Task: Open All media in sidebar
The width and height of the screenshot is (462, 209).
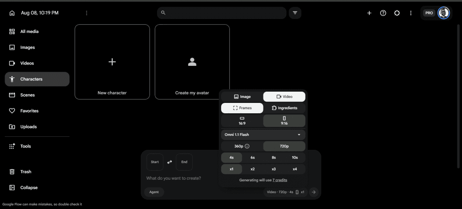Action: pyautogui.click(x=37, y=32)
